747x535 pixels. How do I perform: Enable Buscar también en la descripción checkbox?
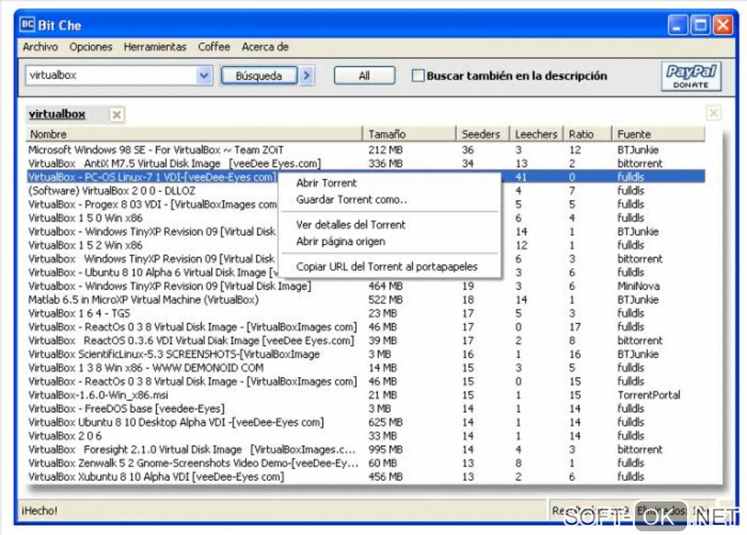pyautogui.click(x=417, y=75)
